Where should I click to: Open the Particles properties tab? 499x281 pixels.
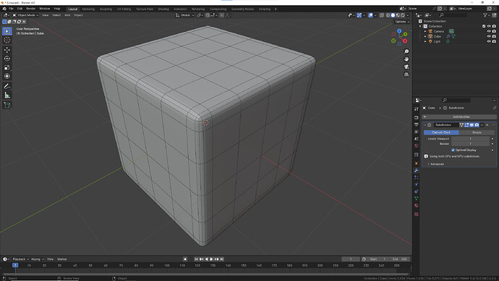click(x=417, y=177)
